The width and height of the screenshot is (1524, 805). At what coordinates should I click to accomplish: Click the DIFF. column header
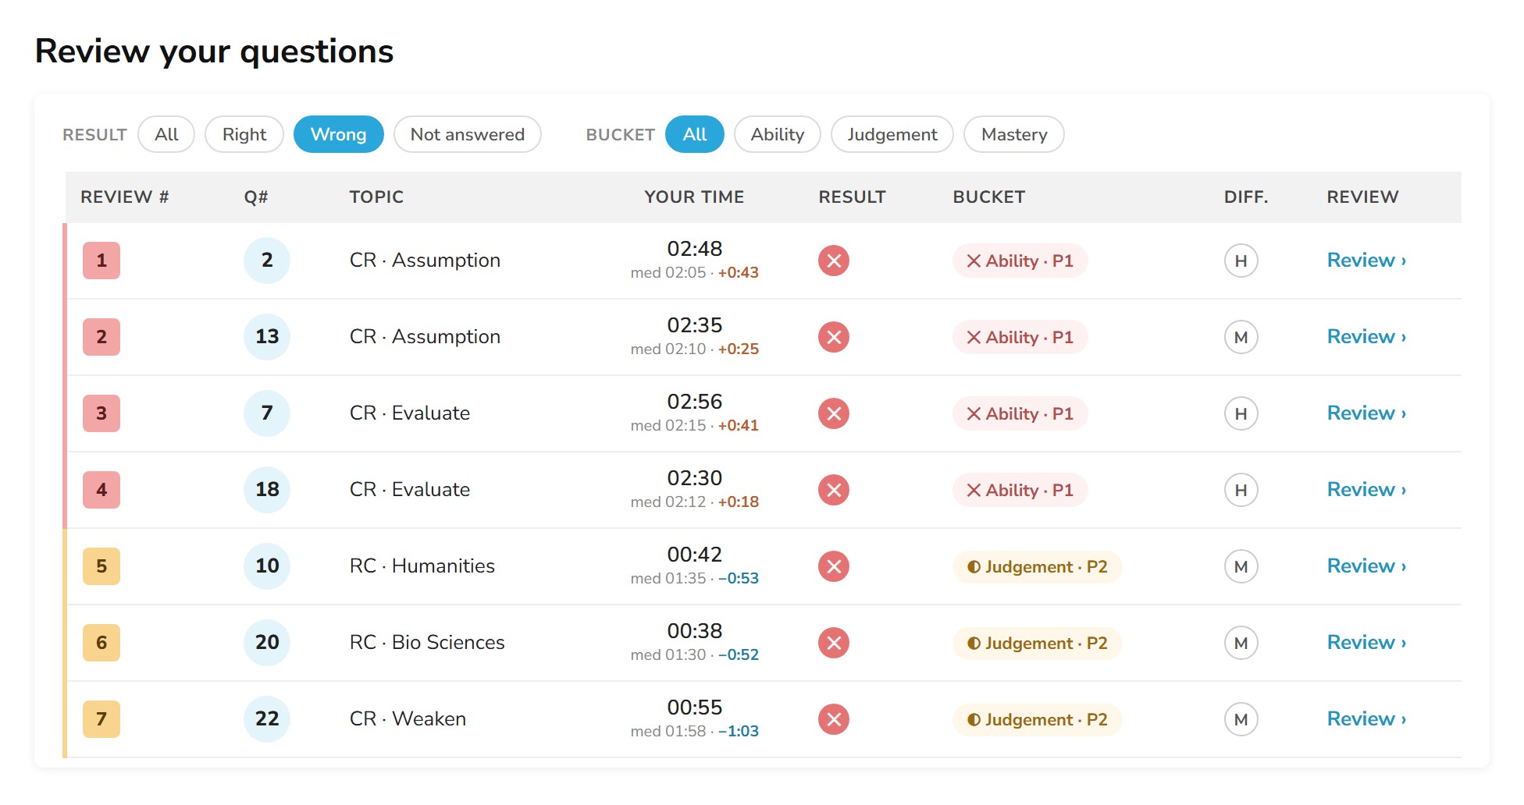click(1246, 197)
